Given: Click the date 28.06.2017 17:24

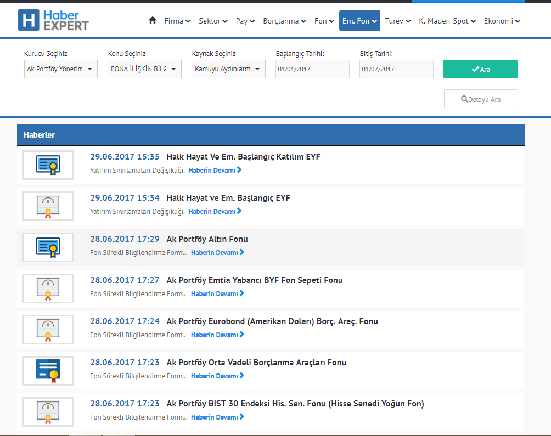Looking at the screenshot, I should [x=125, y=321].
